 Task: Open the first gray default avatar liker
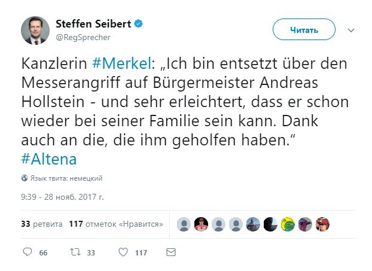tap(185, 224)
